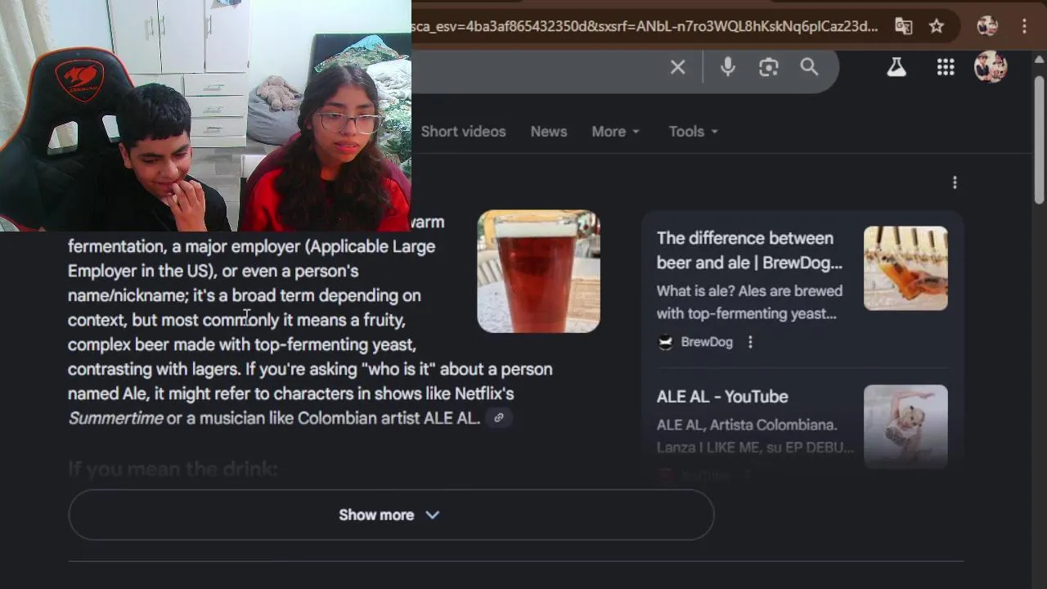Open More search filters dropdown

tap(616, 132)
